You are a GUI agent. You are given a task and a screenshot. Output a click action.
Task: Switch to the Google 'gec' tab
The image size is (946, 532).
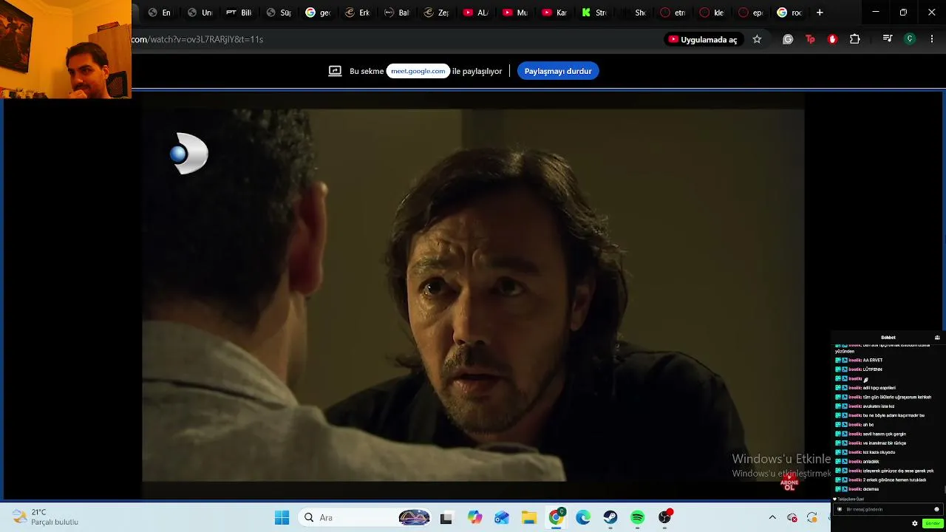(318, 13)
